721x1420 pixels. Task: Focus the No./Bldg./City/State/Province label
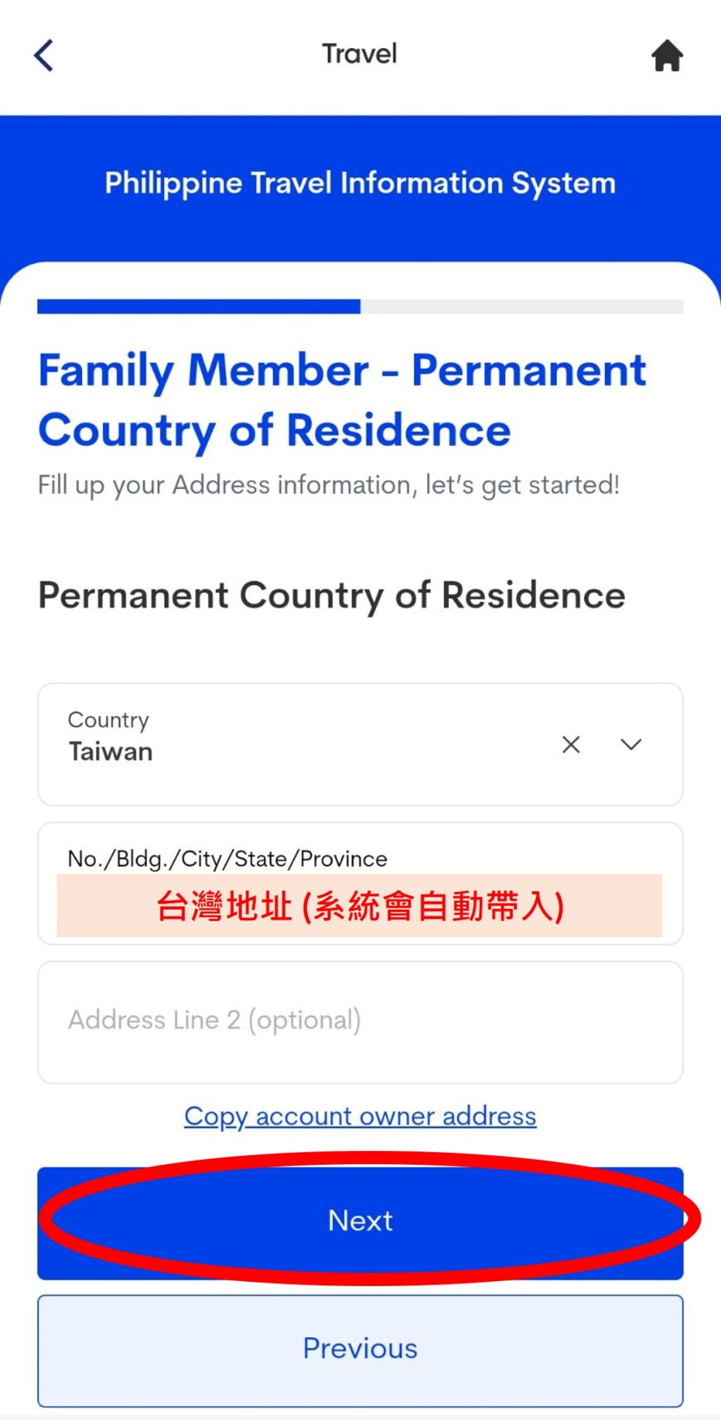[x=227, y=859]
